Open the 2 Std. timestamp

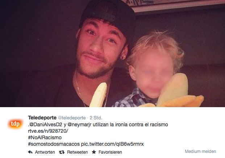(96, 118)
